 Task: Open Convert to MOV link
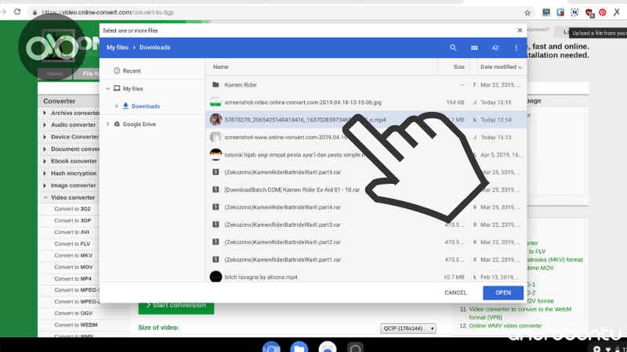point(73,267)
